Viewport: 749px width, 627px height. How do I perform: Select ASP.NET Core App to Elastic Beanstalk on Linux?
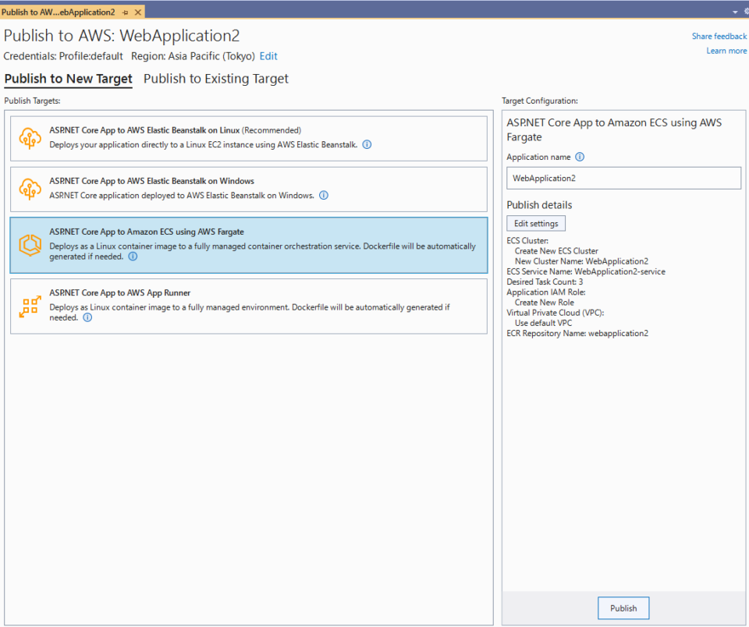click(x=249, y=139)
